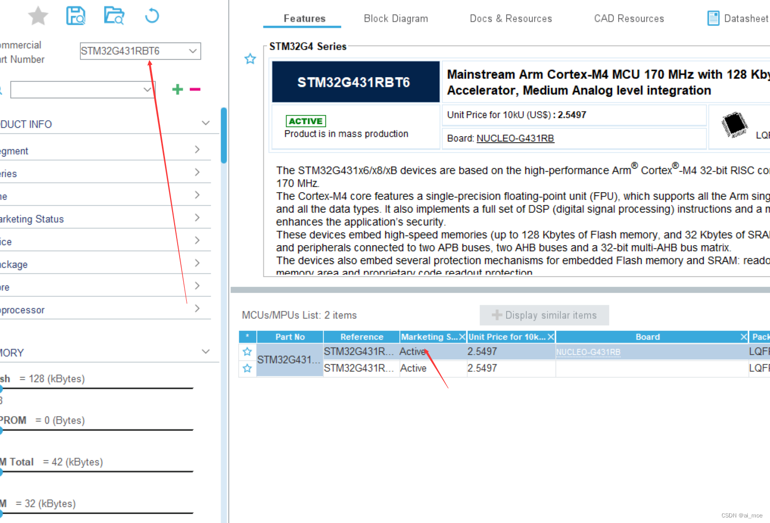Click the save search icon
The image size is (770, 523).
pyautogui.click(x=76, y=16)
